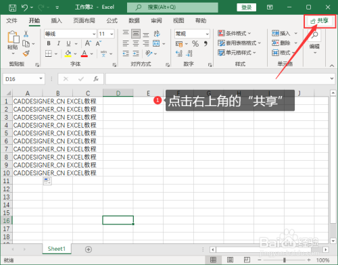The width and height of the screenshot is (338, 265).
Task: Click the Align Left icon
Action: (x=126, y=43)
